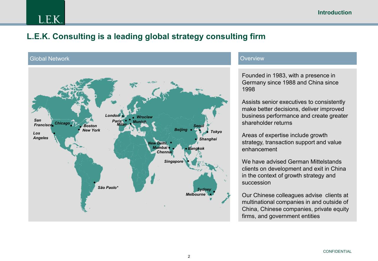Image resolution: width=378 pixels, height=261 pixels.
Task: Click the page number 2
Action: [189, 257]
